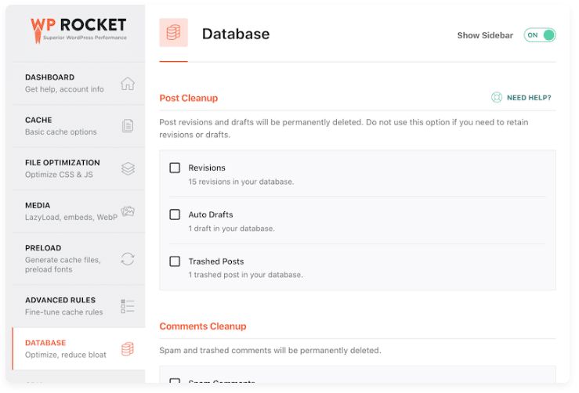Click the Database page title
Viewport: 579px width, 393px height.
[x=236, y=34]
